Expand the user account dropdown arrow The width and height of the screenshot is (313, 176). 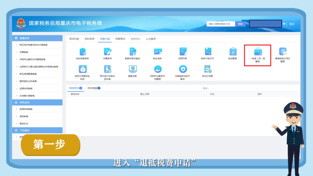click(x=284, y=24)
